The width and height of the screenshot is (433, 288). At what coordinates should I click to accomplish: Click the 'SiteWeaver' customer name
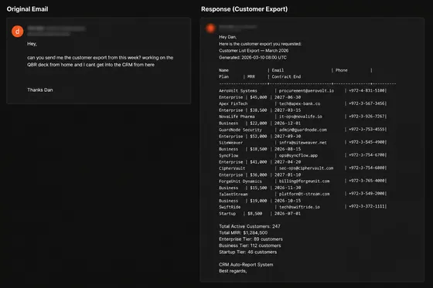click(x=231, y=143)
